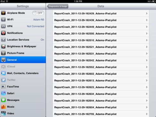Open Brightness & Wallpaper settings

click(x=23, y=46)
